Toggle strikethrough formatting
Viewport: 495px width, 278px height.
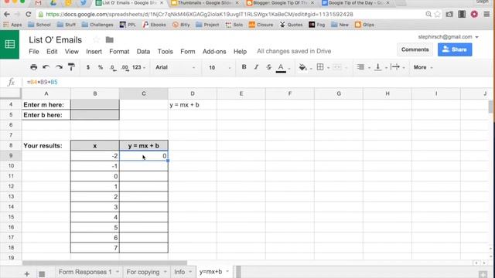268,67
